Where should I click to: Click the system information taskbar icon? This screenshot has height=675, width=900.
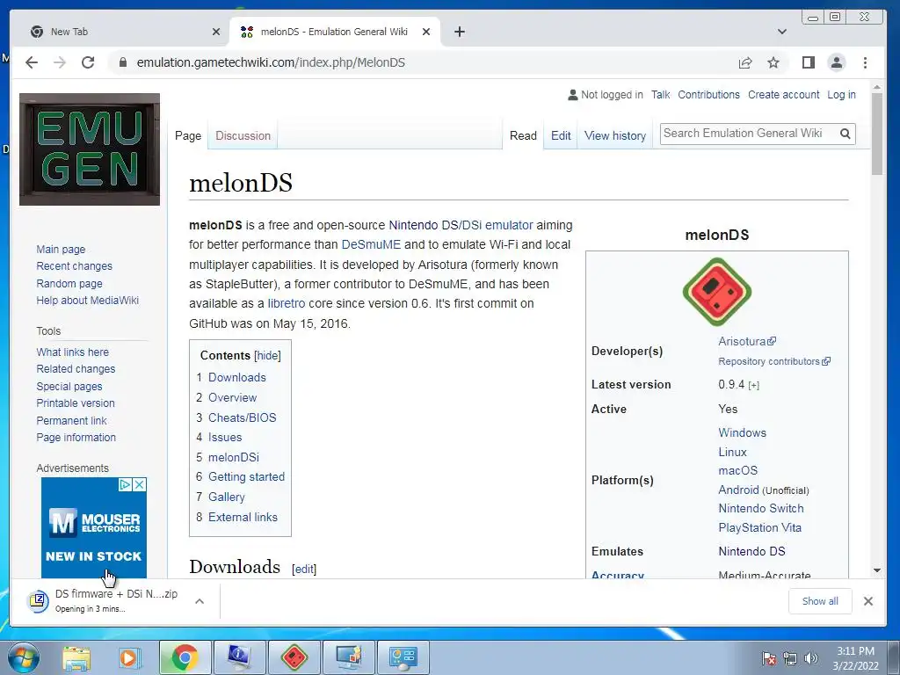pos(239,657)
